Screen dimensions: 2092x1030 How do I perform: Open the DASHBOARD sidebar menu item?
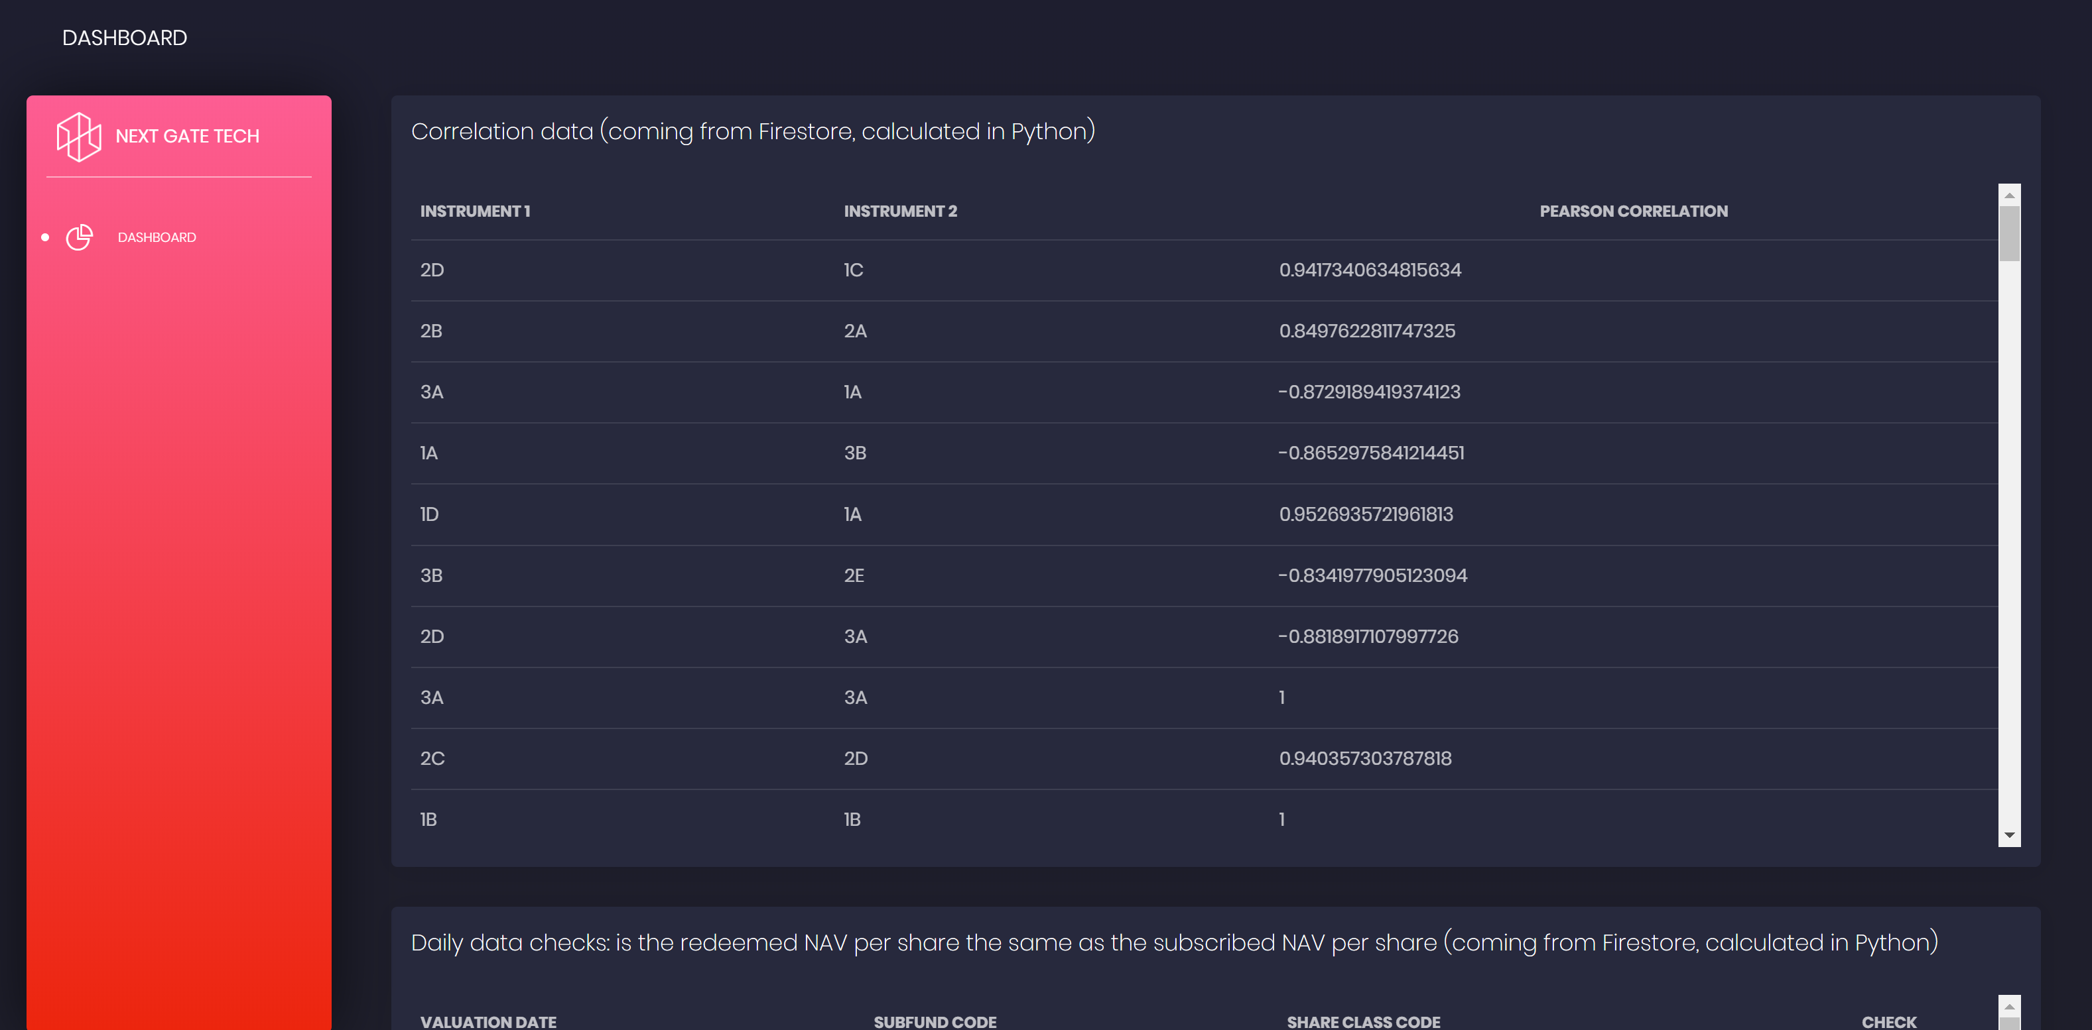tap(157, 237)
